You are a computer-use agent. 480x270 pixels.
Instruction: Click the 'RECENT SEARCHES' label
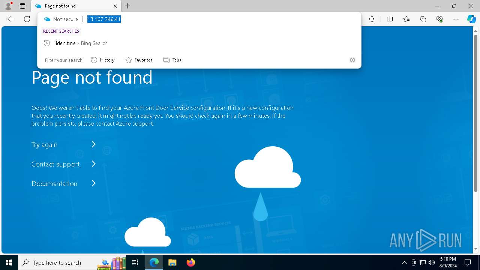pyautogui.click(x=61, y=31)
